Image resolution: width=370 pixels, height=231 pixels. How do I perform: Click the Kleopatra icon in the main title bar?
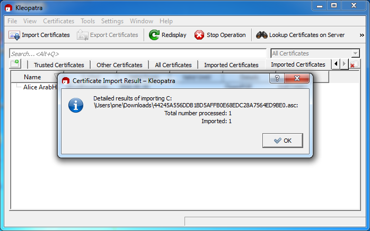point(8,8)
